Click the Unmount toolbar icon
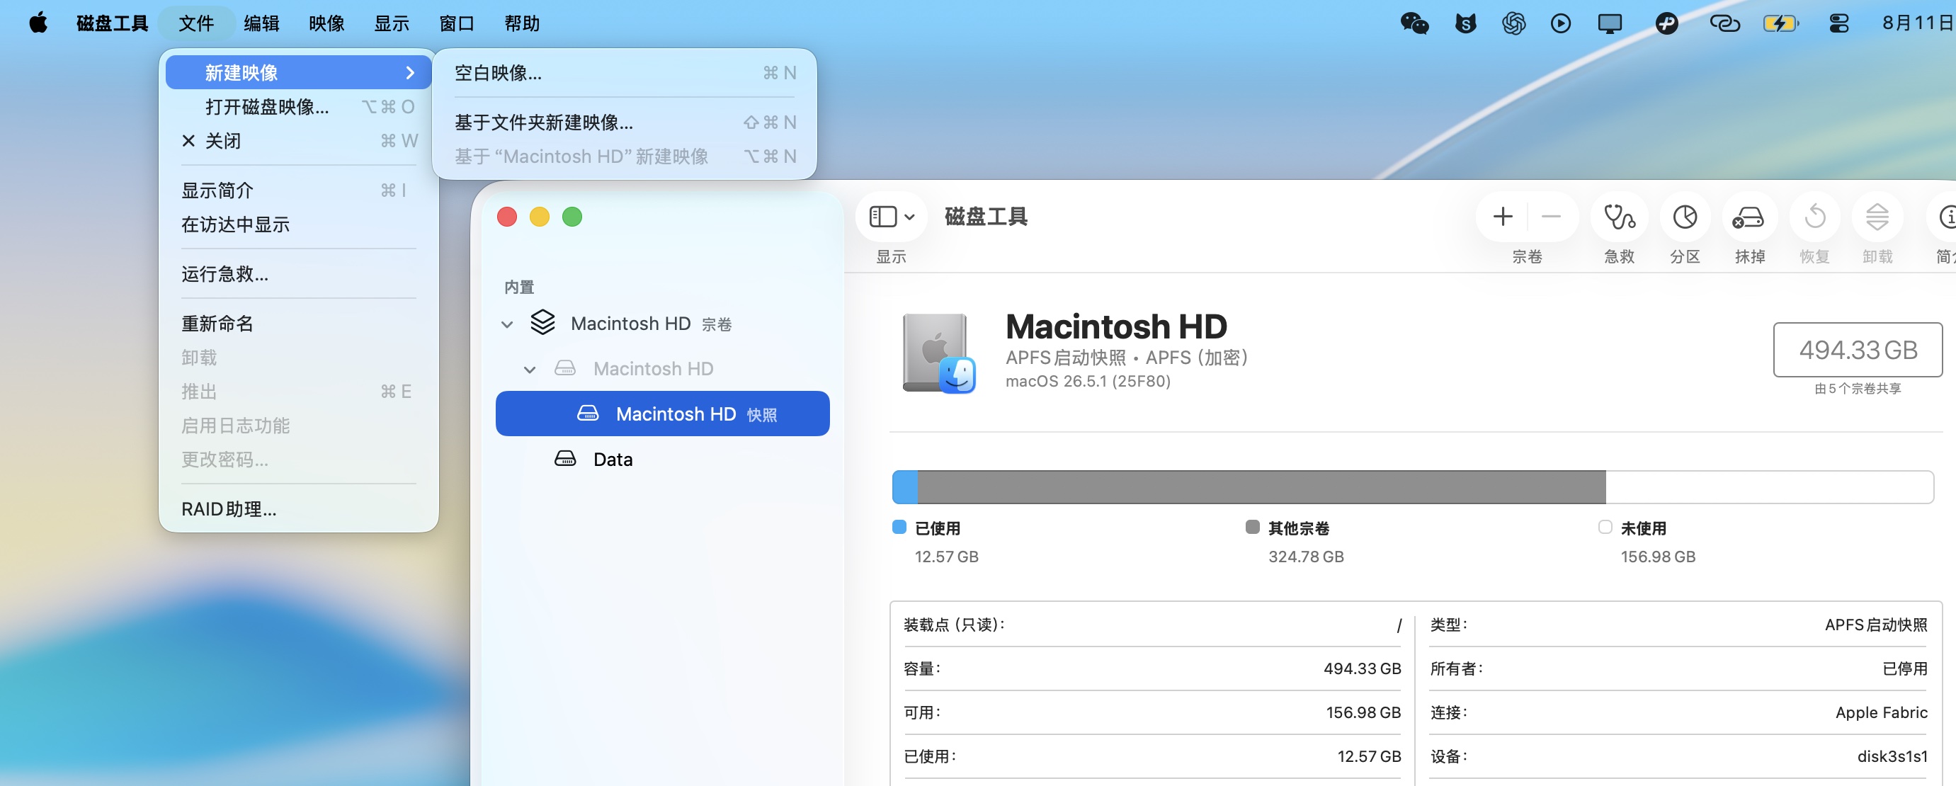Viewport: 1956px width, 786px height. [x=1877, y=217]
